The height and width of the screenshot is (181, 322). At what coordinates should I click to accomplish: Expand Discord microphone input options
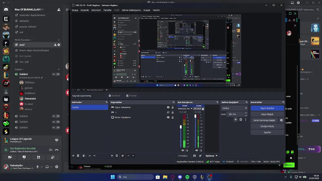click(42, 167)
